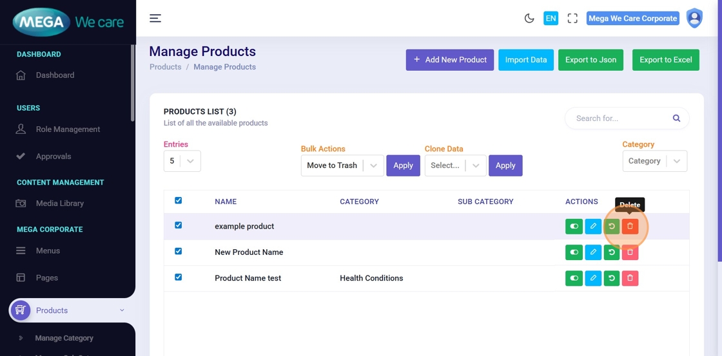The image size is (722, 356).
Task: Open Role Management in sidebar
Action: click(x=68, y=129)
